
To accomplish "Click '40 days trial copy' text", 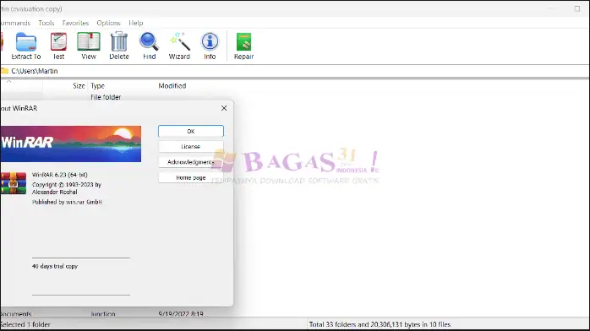I will click(55, 266).
